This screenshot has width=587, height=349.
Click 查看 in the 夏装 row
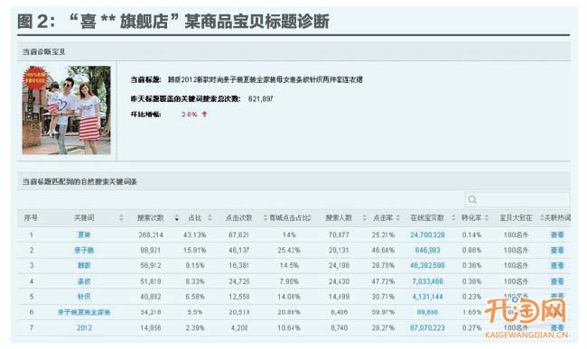coord(557,235)
